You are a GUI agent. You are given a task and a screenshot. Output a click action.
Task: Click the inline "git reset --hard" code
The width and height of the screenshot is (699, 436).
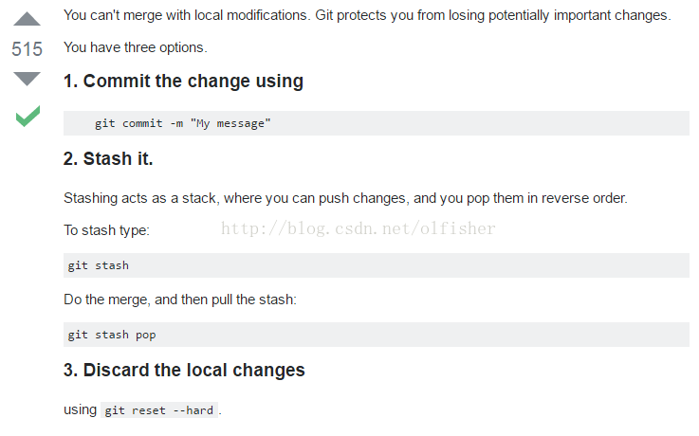tap(159, 410)
